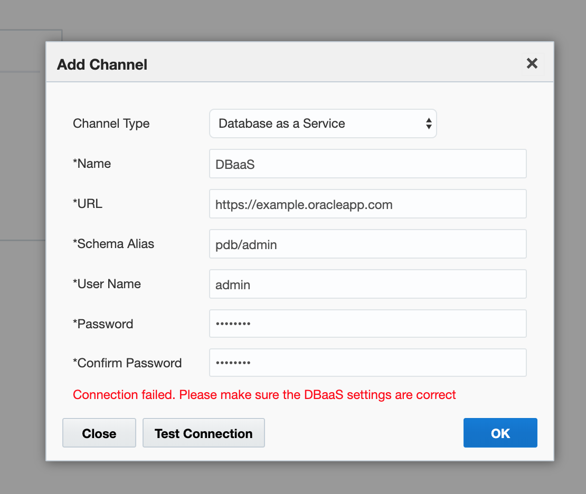Click the User Name field
This screenshot has width=586, height=494.
click(367, 284)
